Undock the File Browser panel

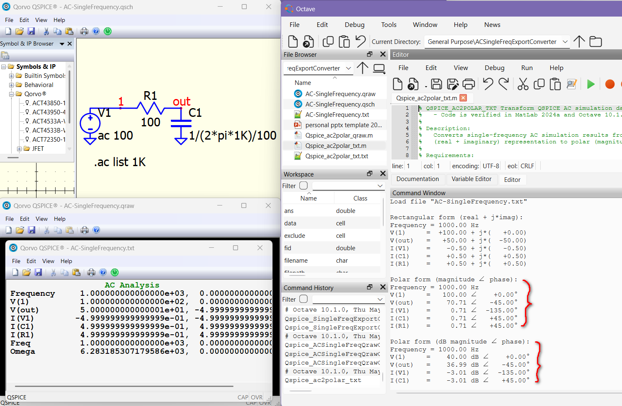370,54
